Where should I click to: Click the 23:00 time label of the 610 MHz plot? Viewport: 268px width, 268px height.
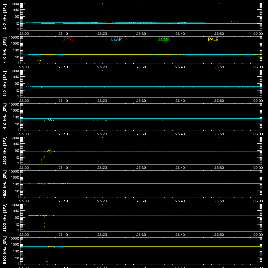pos(24,101)
